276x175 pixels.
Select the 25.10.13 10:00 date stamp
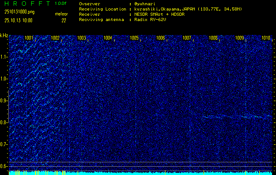(x=18, y=20)
